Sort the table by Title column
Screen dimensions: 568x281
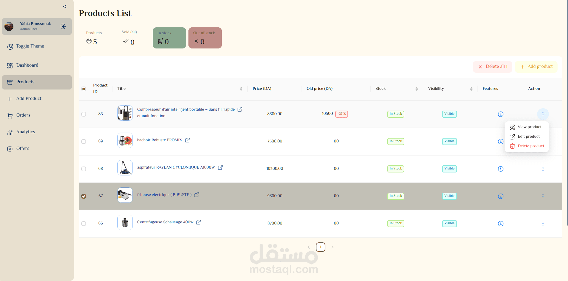(x=241, y=89)
